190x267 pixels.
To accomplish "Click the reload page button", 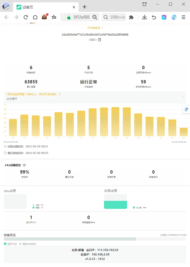I will click(26, 17).
